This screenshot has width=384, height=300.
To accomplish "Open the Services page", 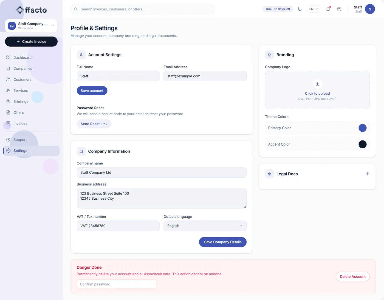I will (31, 90).
